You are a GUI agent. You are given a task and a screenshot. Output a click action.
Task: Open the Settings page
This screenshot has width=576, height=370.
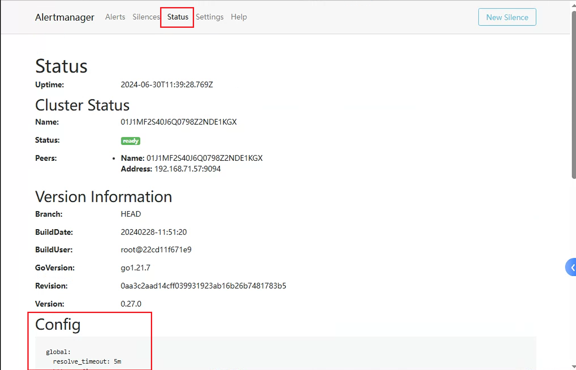click(x=209, y=17)
